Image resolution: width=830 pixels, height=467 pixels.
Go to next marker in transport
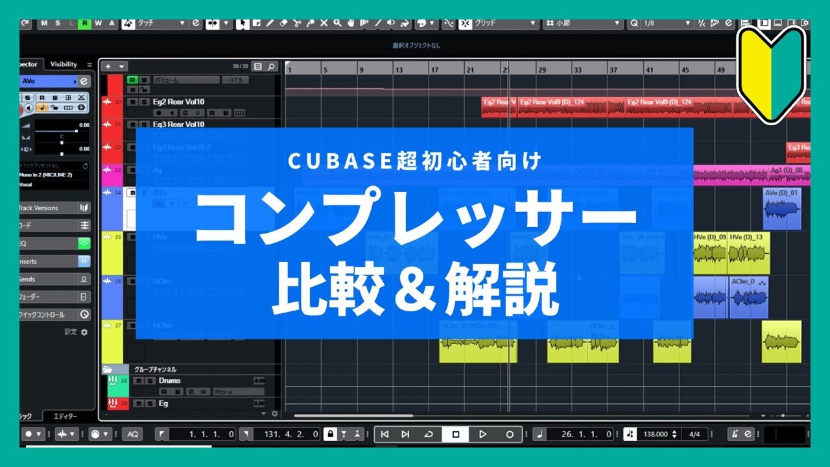pos(405,434)
